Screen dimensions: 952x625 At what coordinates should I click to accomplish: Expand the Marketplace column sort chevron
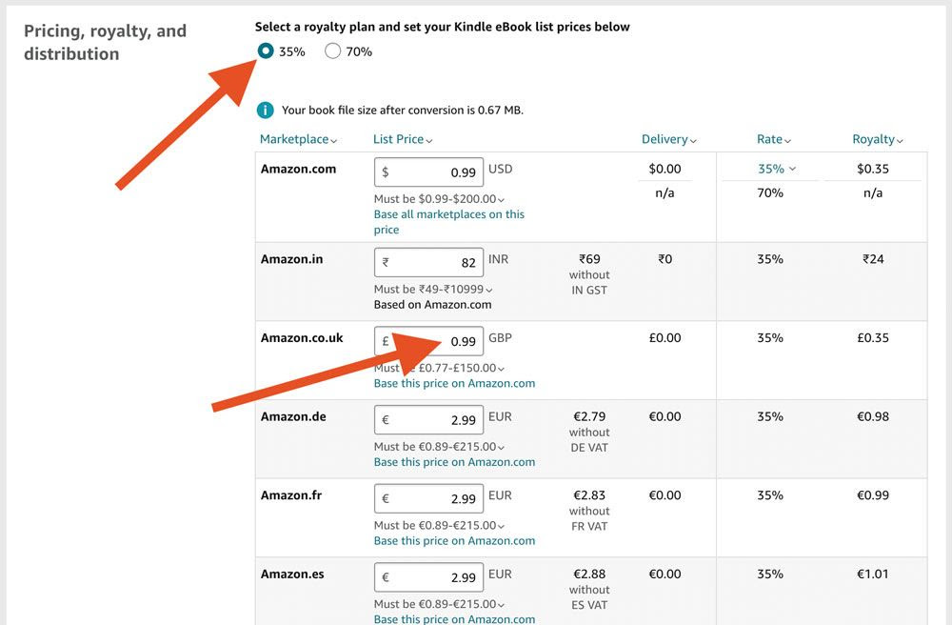click(x=334, y=140)
